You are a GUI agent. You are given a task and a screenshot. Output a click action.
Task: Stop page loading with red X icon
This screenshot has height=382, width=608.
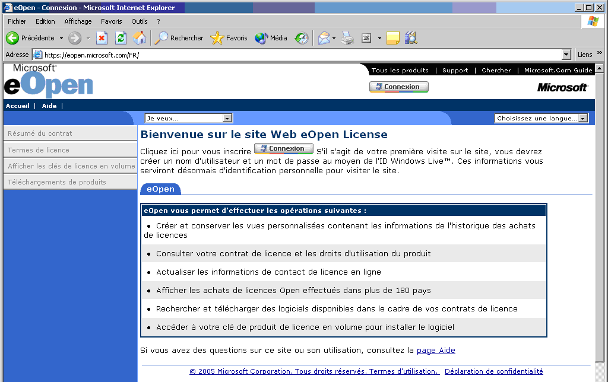[102, 38]
